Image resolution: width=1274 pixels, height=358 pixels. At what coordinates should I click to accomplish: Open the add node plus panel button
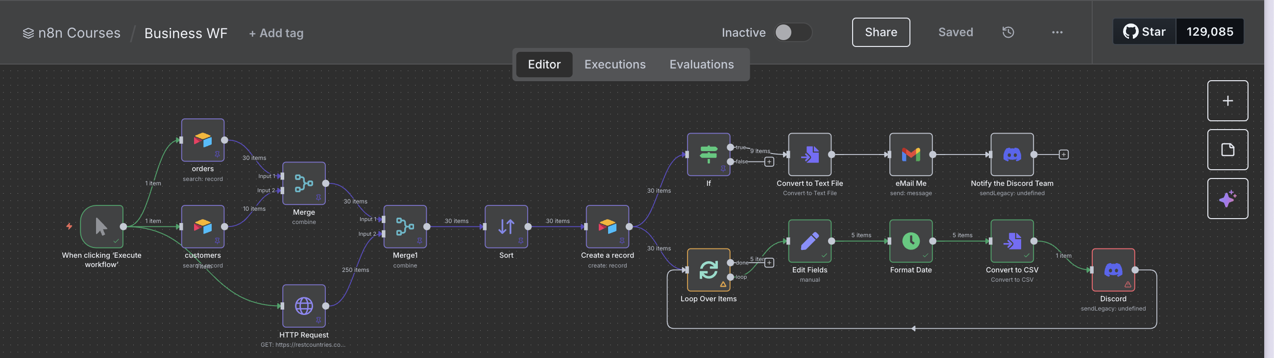coord(1227,101)
